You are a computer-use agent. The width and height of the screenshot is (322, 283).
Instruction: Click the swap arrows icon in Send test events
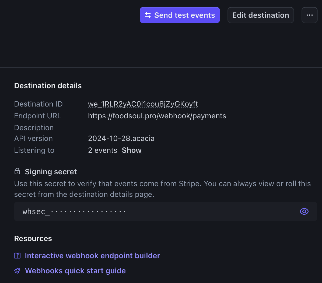(148, 15)
